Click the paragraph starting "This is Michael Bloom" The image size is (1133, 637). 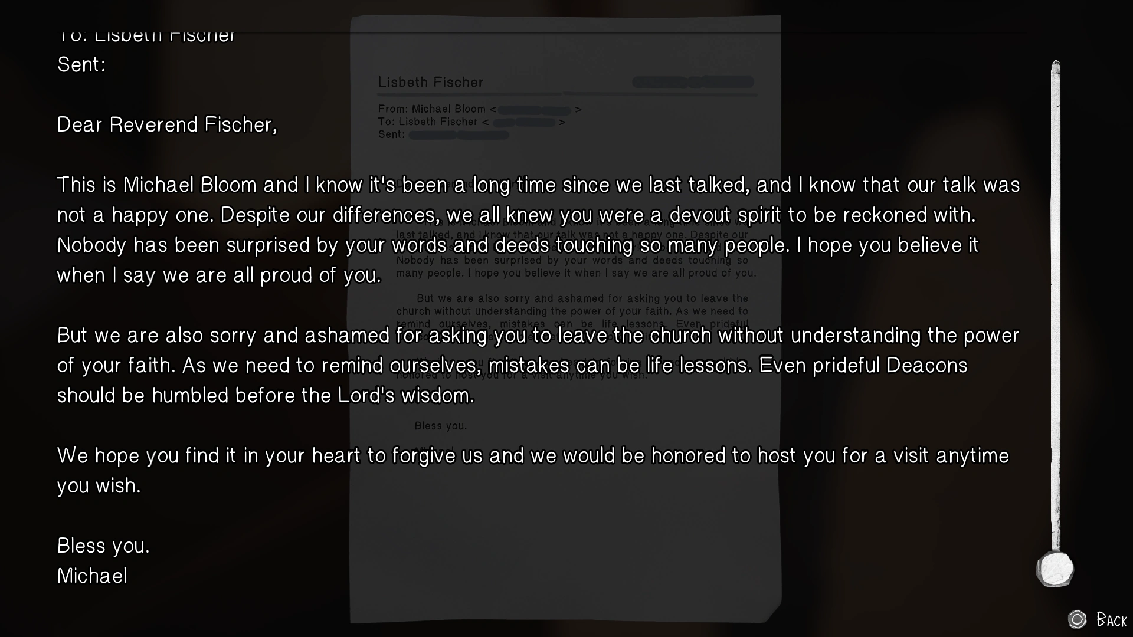click(538, 230)
